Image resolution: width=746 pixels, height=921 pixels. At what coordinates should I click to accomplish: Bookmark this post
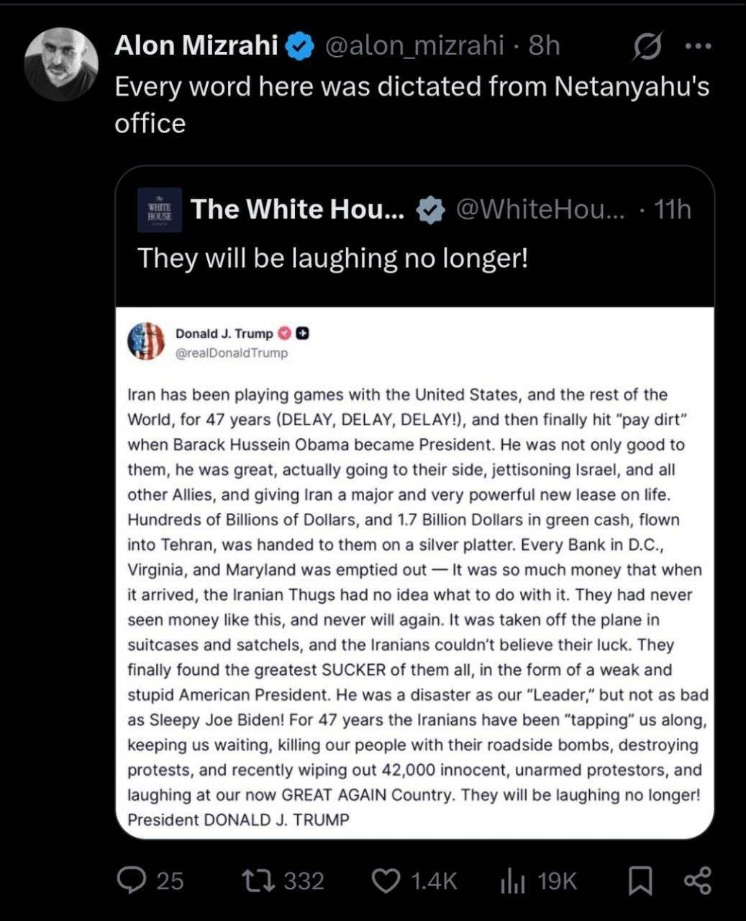point(640,881)
